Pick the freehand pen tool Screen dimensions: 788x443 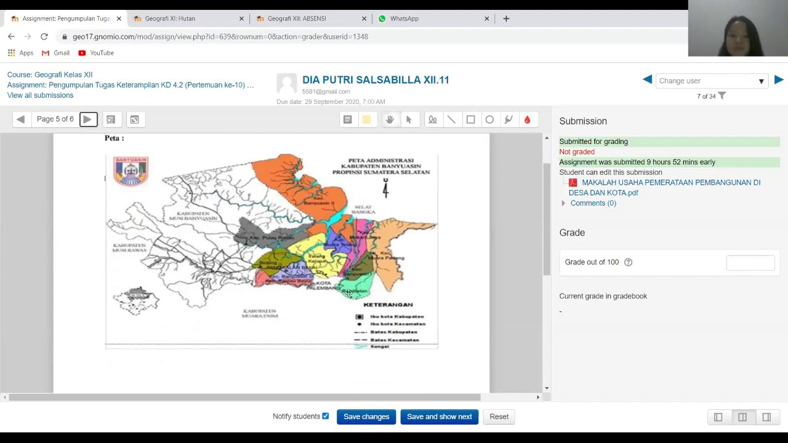coord(433,119)
